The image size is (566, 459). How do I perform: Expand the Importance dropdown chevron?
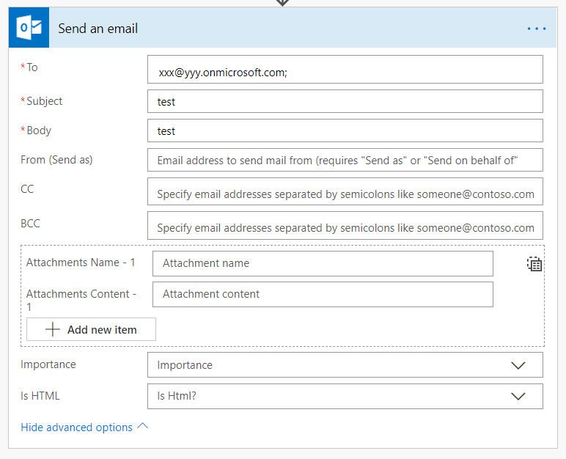(518, 365)
